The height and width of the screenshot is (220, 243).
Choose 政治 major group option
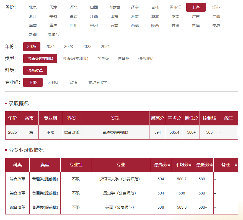pos(74,82)
